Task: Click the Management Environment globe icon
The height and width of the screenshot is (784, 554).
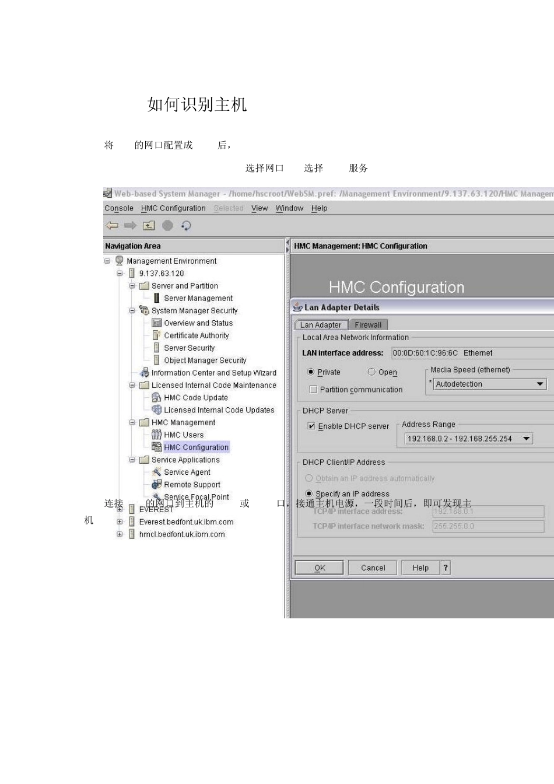Action: [120, 261]
